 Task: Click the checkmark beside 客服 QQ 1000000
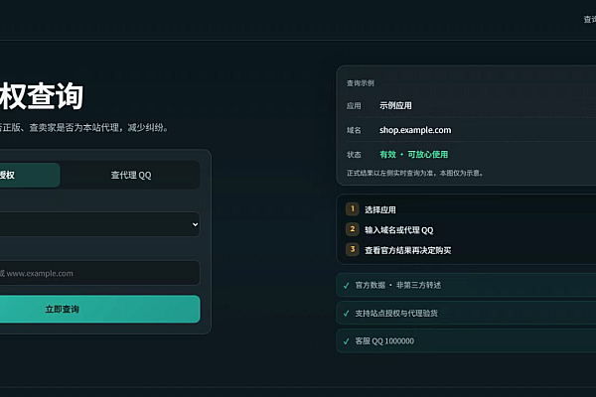346,341
